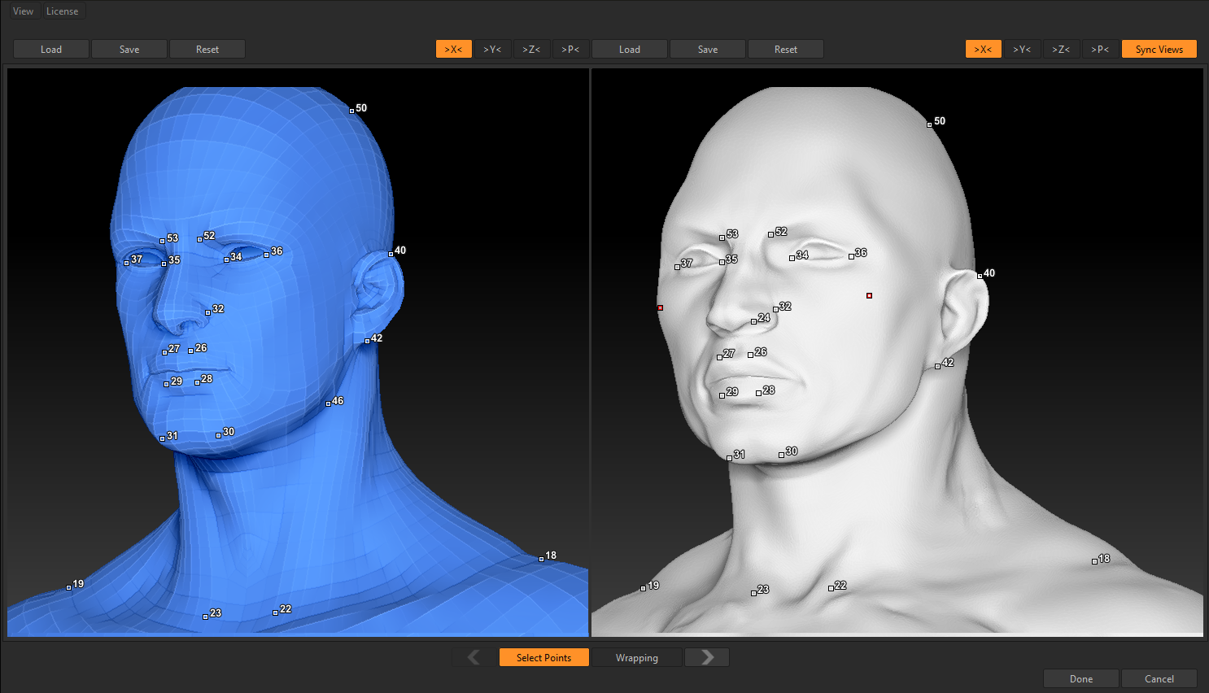Open the View menu
This screenshot has height=693, width=1209.
(23, 11)
